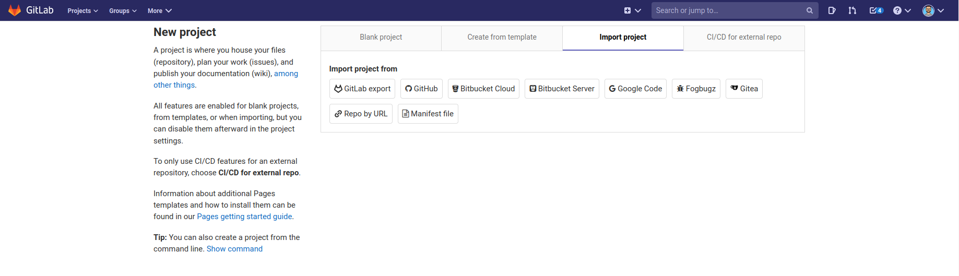Import from GitLab export
959x276 pixels.
(x=362, y=89)
